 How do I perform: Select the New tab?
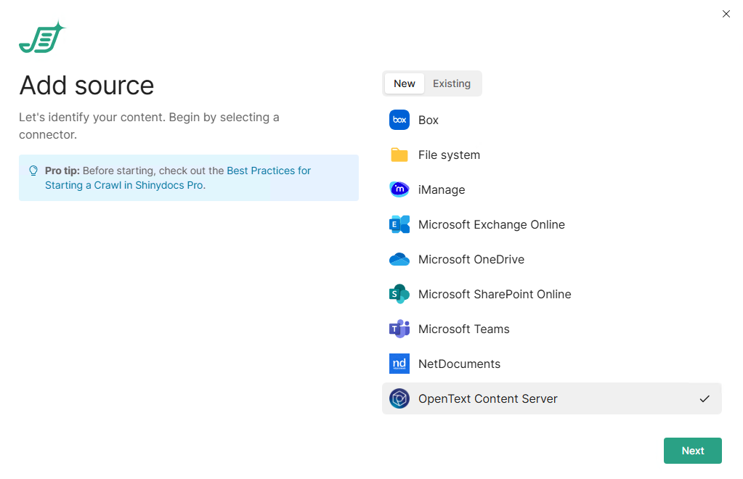pos(404,83)
